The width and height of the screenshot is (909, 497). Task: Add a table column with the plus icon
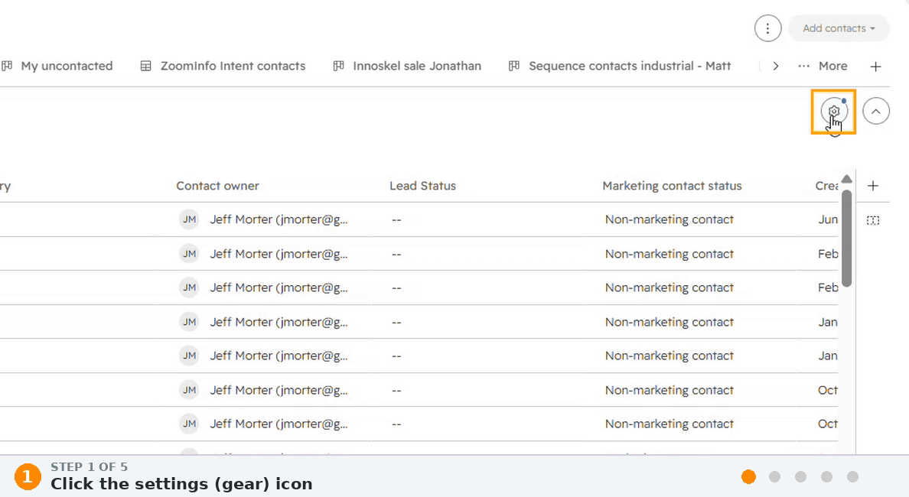[x=873, y=186]
